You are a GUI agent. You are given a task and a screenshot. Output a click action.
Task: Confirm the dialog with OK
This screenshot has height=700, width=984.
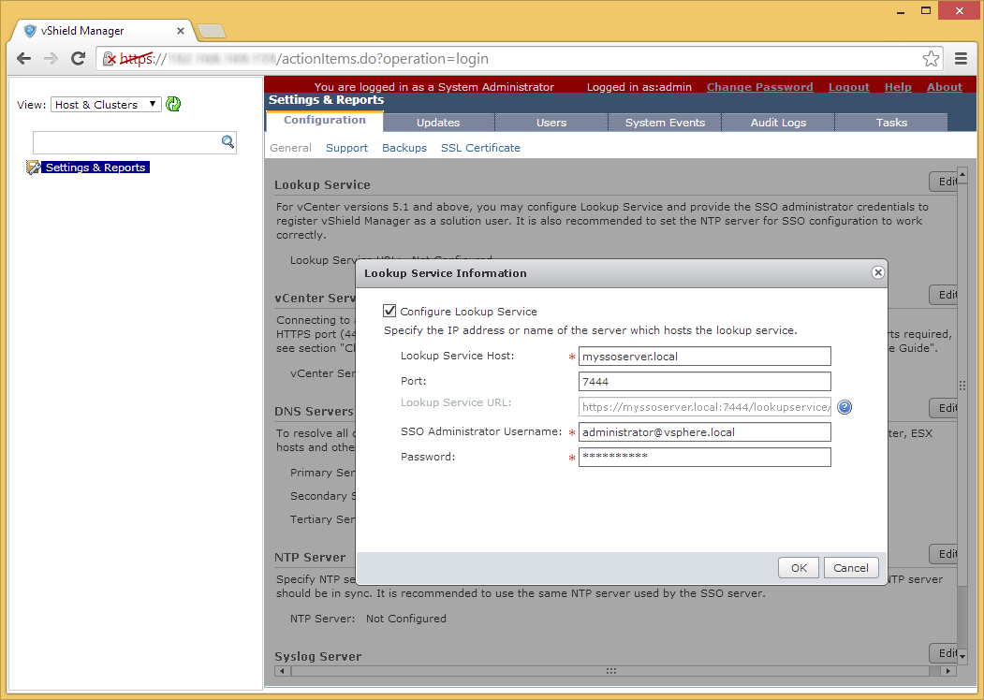point(799,568)
